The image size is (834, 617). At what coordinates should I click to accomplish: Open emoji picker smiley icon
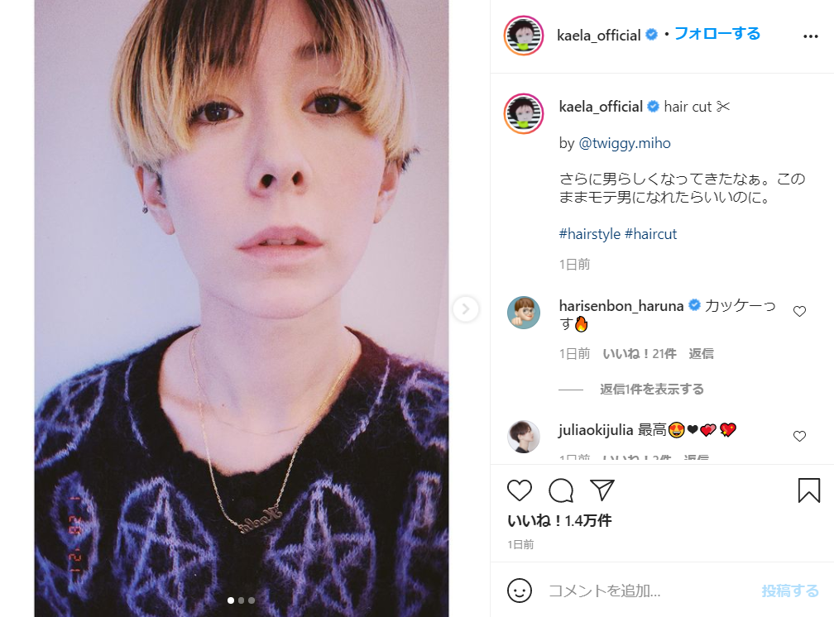[519, 591]
